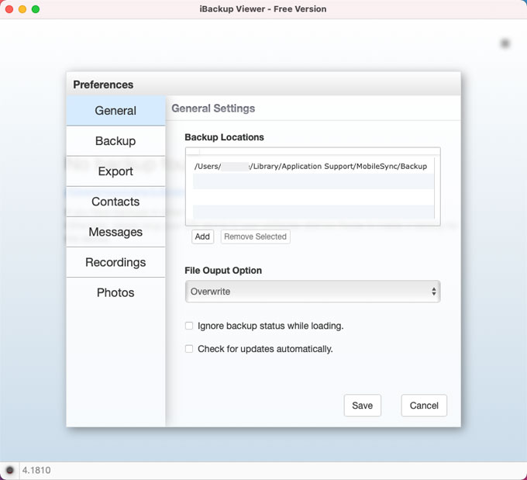Cancel the preferences dialog

coord(424,406)
